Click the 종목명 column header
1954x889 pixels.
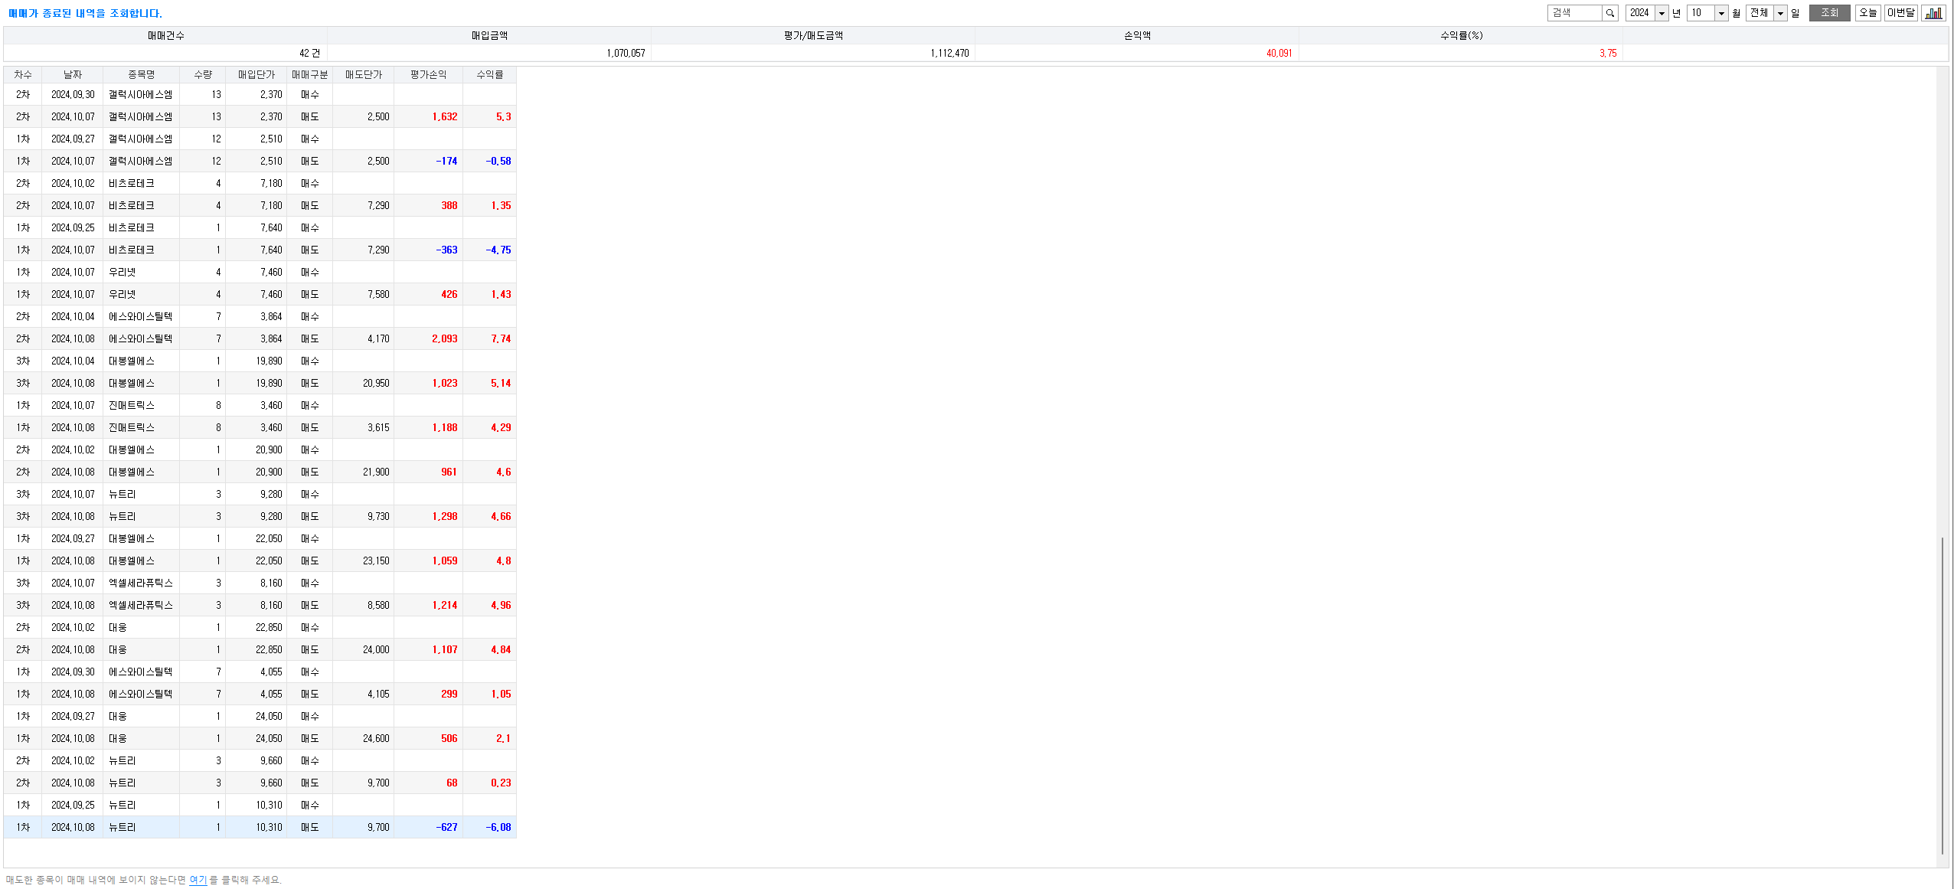(141, 74)
